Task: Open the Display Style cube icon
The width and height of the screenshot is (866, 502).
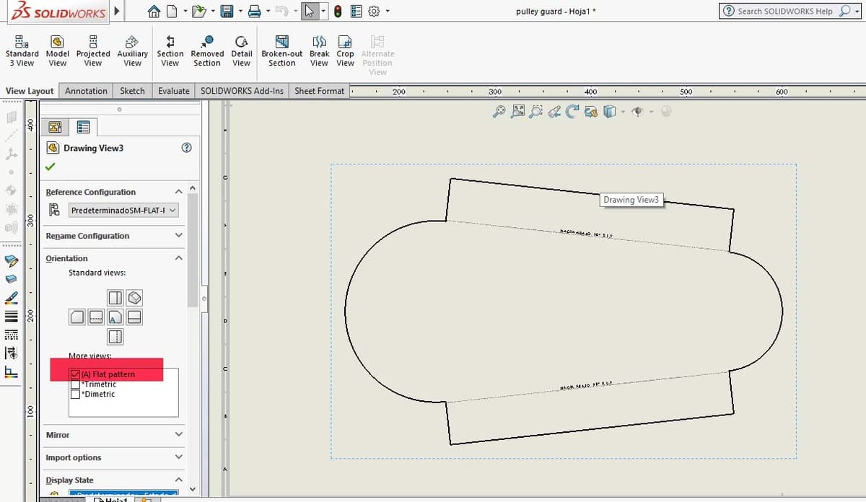Action: 609,112
